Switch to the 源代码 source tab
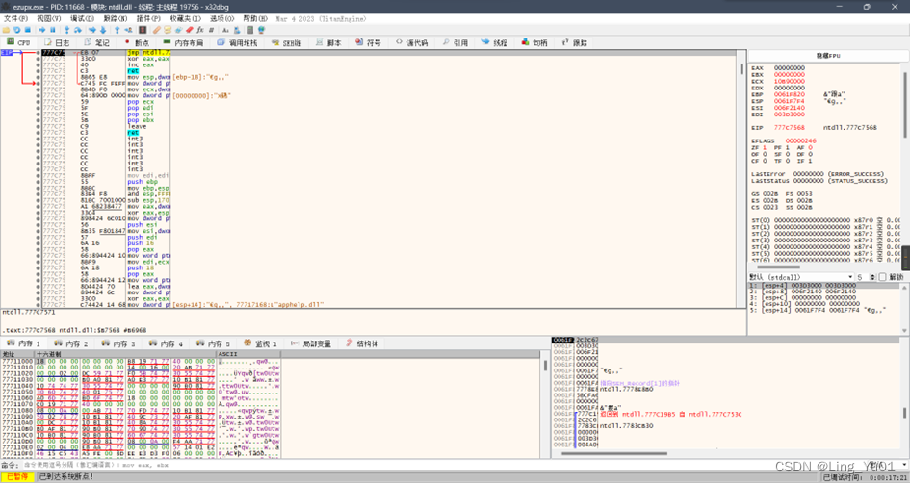The width and height of the screenshot is (910, 483). click(x=411, y=42)
